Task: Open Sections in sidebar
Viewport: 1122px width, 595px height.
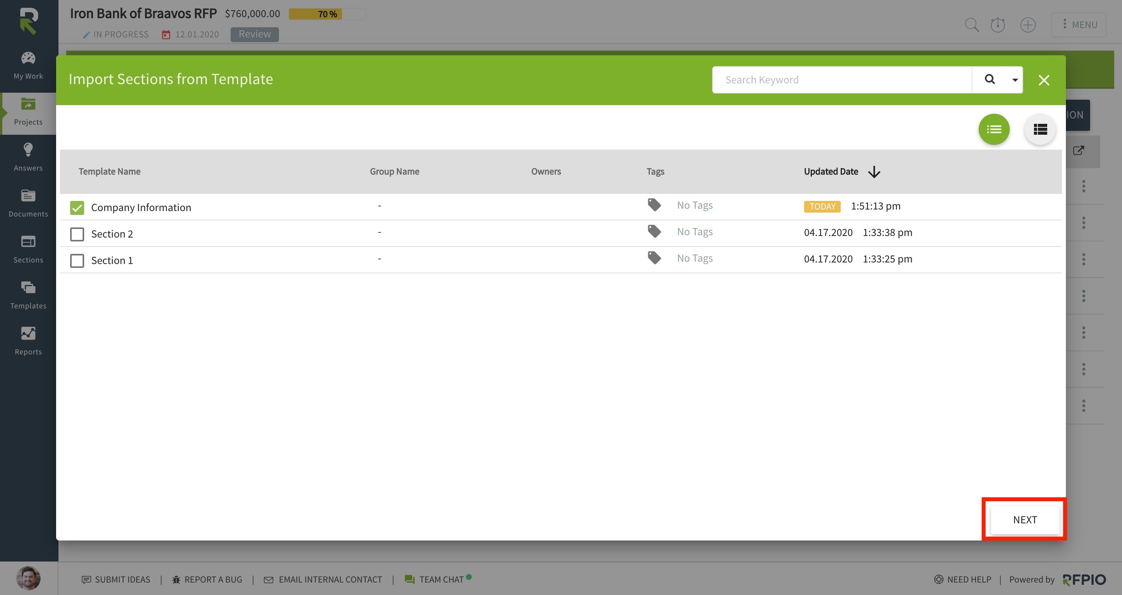Action: click(x=28, y=249)
